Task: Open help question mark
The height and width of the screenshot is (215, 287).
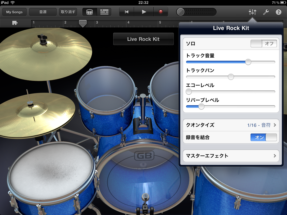Action: pos(278,12)
